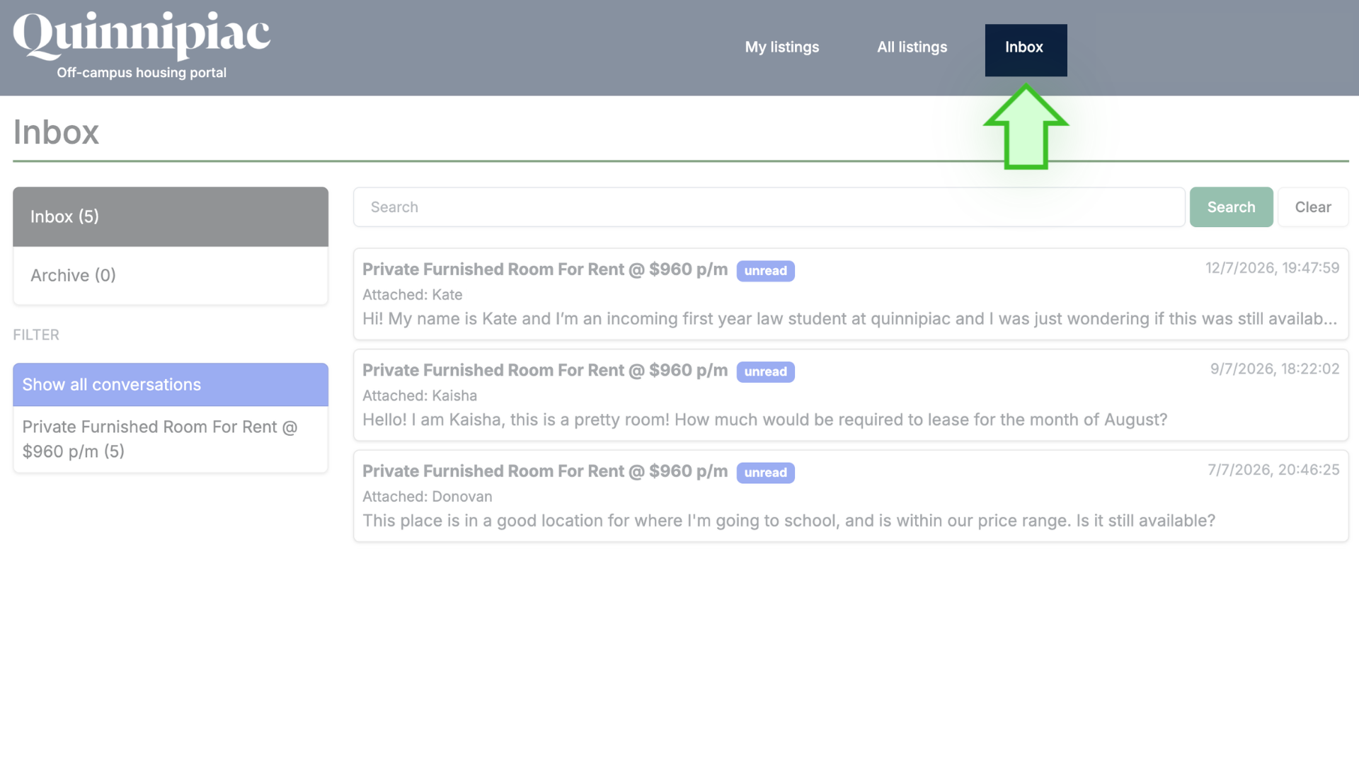Clear the search with Clear button

tap(1313, 207)
